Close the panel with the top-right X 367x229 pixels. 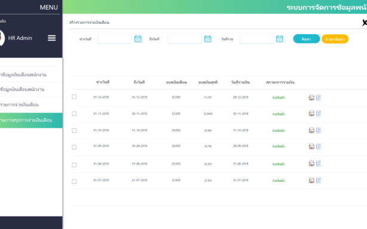[x=365, y=23]
